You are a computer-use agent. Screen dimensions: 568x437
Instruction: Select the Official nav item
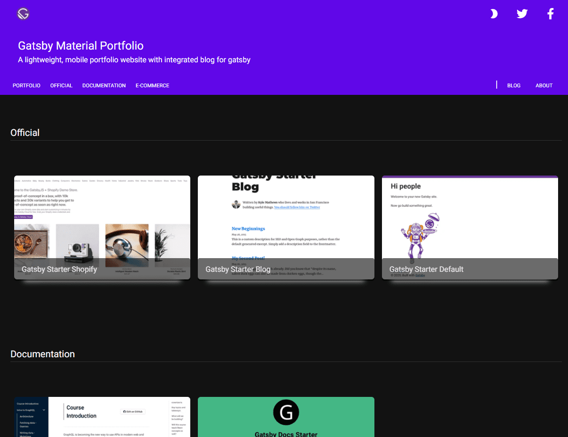61,85
